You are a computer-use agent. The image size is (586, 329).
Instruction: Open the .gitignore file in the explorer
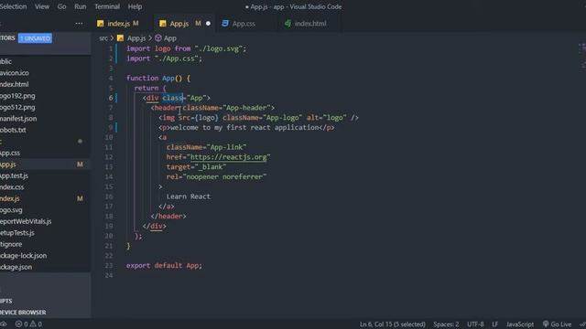pos(11,244)
